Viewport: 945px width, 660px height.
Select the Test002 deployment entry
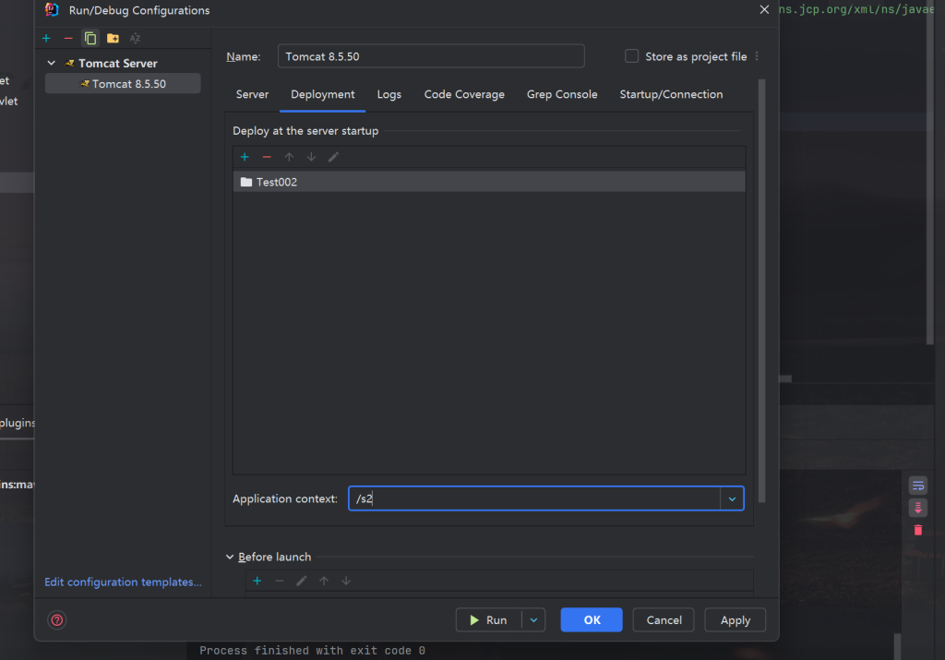coord(277,182)
